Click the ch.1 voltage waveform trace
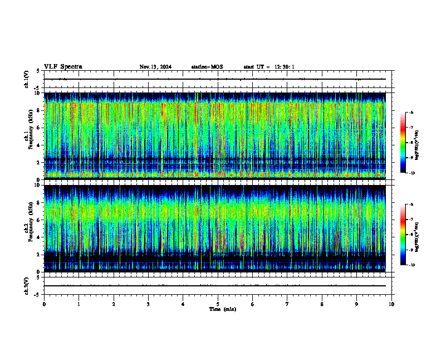Viewport: 441px width, 341px height. 215,79
